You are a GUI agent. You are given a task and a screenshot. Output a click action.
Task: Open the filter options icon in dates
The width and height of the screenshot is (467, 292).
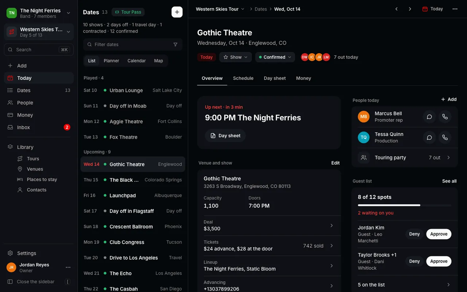(x=175, y=45)
